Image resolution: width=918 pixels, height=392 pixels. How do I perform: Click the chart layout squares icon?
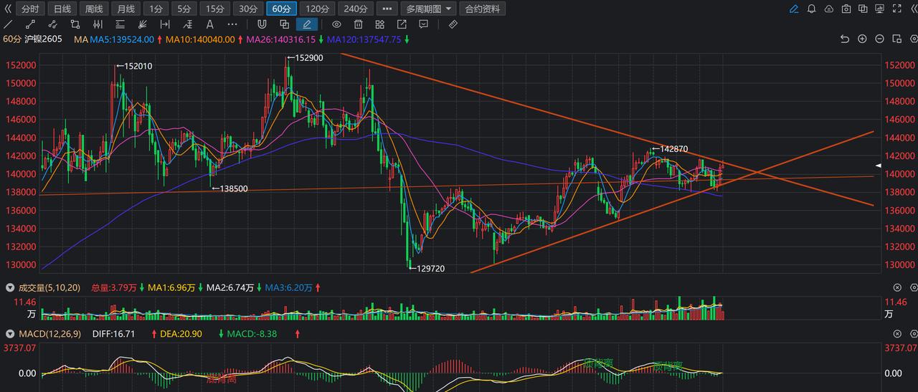pos(896,39)
